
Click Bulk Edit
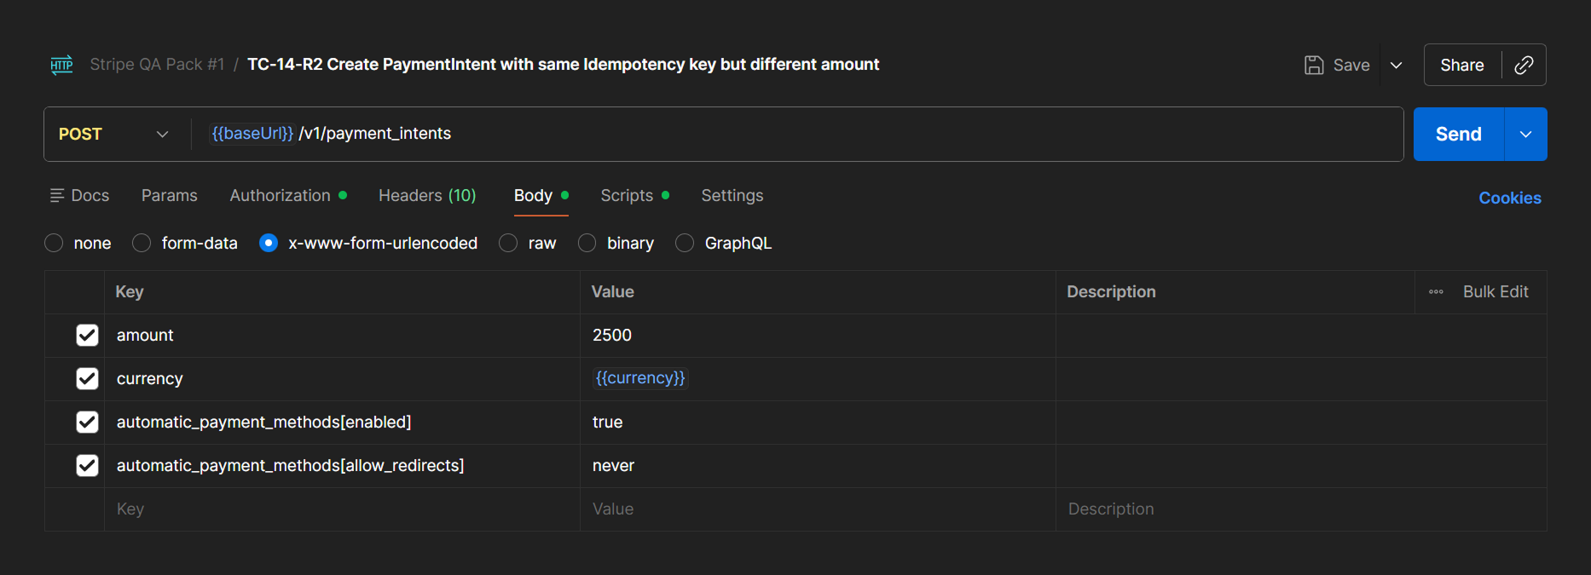point(1496,291)
